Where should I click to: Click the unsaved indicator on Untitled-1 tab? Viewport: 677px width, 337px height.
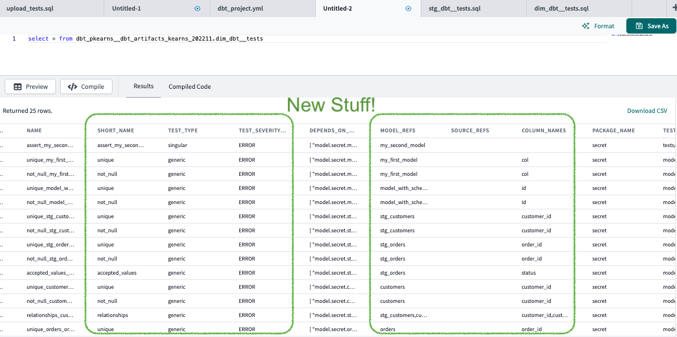coord(197,8)
